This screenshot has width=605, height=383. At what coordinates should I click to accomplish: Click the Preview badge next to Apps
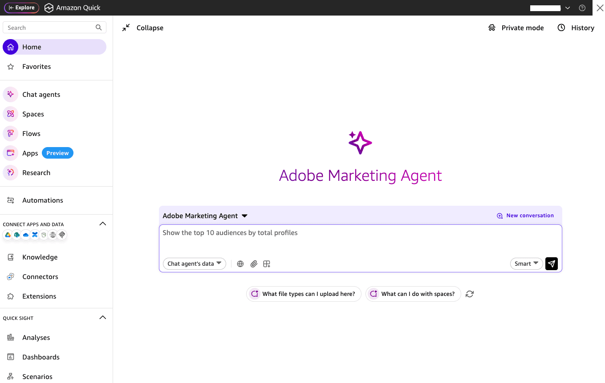(x=57, y=153)
